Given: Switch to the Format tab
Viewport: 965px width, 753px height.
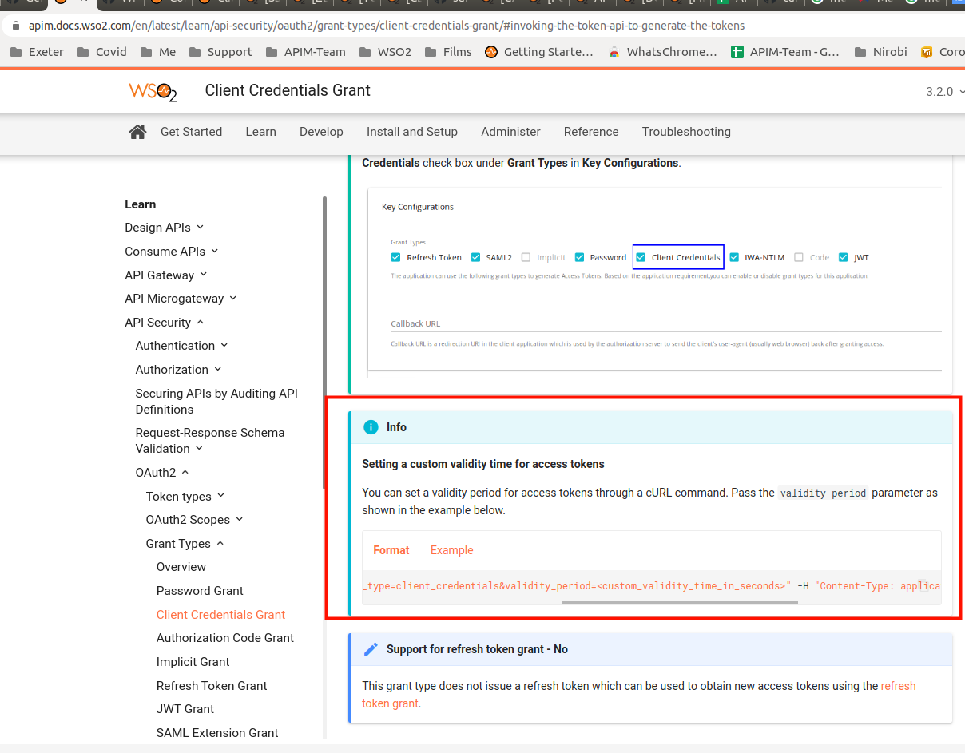Looking at the screenshot, I should click(x=391, y=550).
